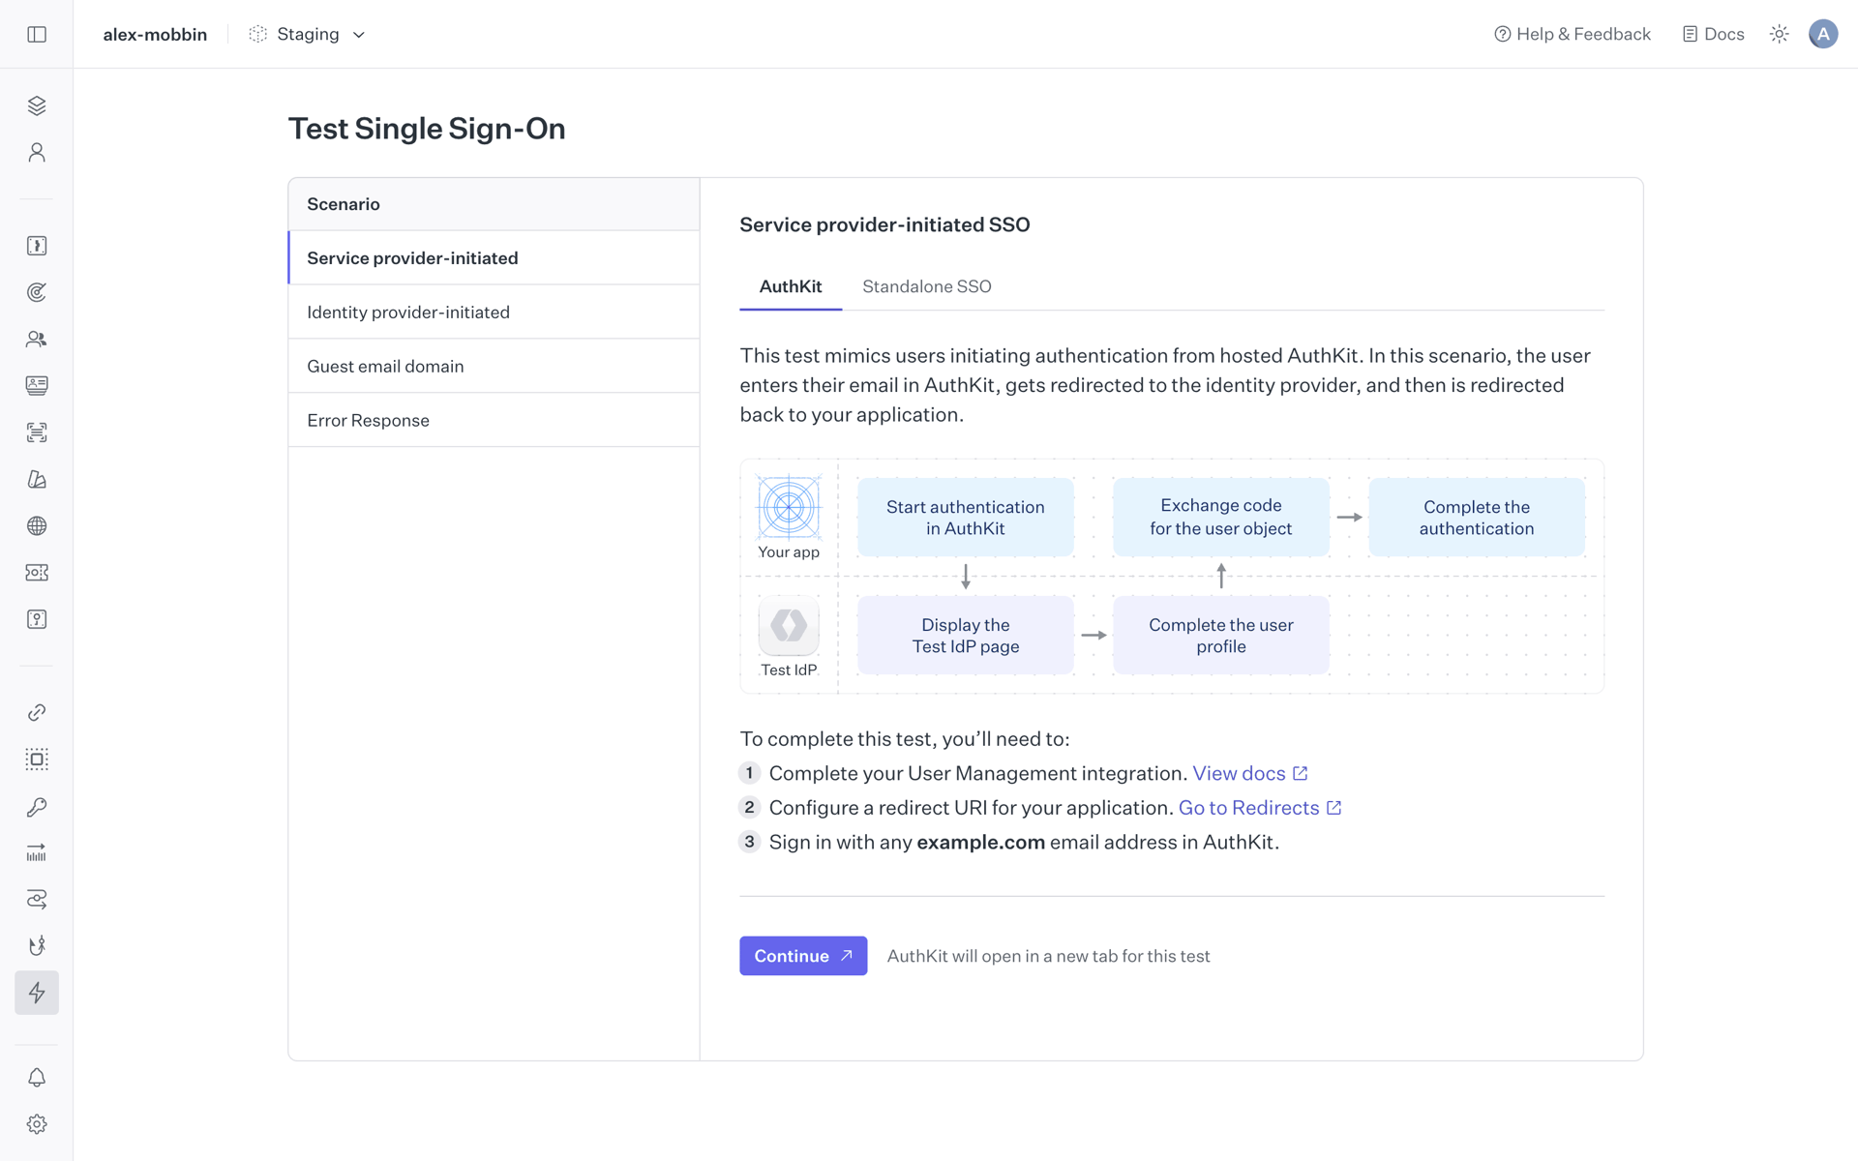Open Help & Feedback
The image size is (1858, 1161).
(x=1573, y=34)
